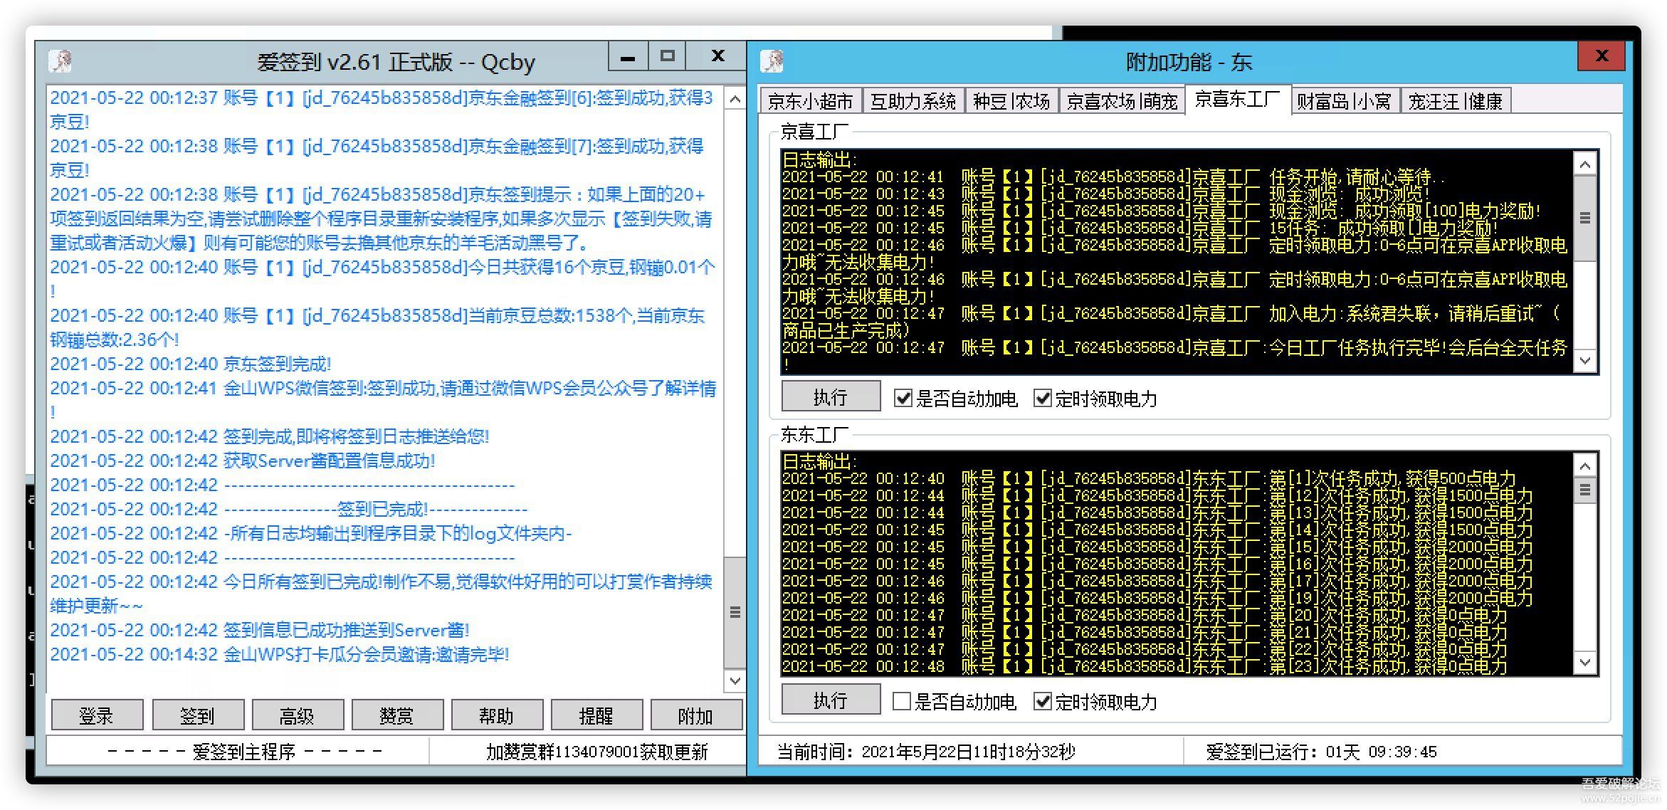The image size is (1667, 810).
Task: Select the 京喜东工厂 tab
Action: point(1237,99)
